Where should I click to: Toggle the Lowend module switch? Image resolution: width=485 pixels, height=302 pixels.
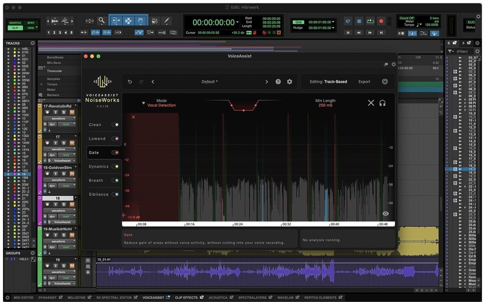point(115,139)
